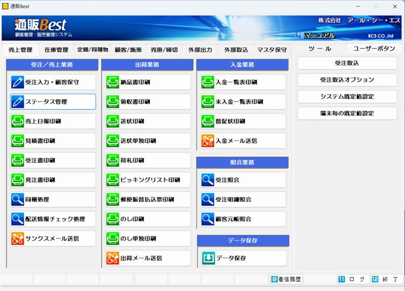This screenshot has width=405, height=291.
Task: Click 郵便振替払込票印刷 printer icon
Action: pyautogui.click(x=112, y=199)
